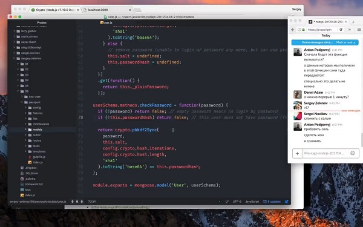Expand the nazar.tkach folder

[x=14, y=42]
